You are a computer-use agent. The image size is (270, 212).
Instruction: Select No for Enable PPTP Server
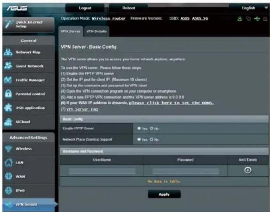point(151,128)
